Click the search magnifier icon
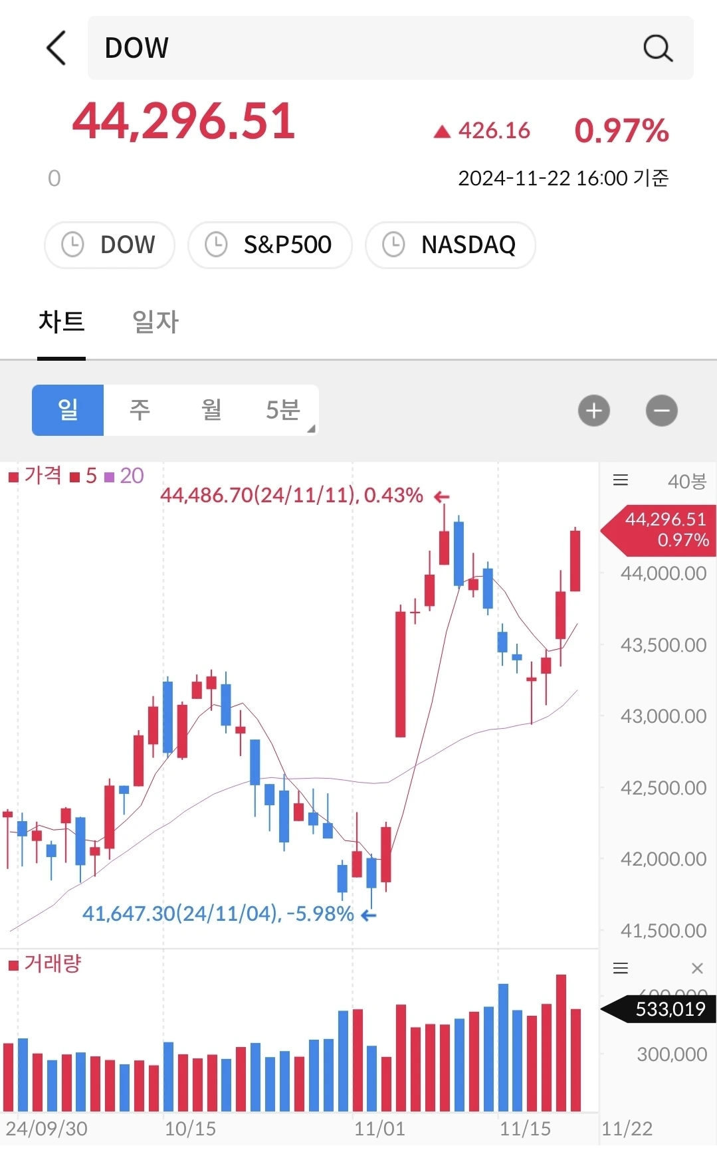The width and height of the screenshot is (717, 1154). (658, 48)
